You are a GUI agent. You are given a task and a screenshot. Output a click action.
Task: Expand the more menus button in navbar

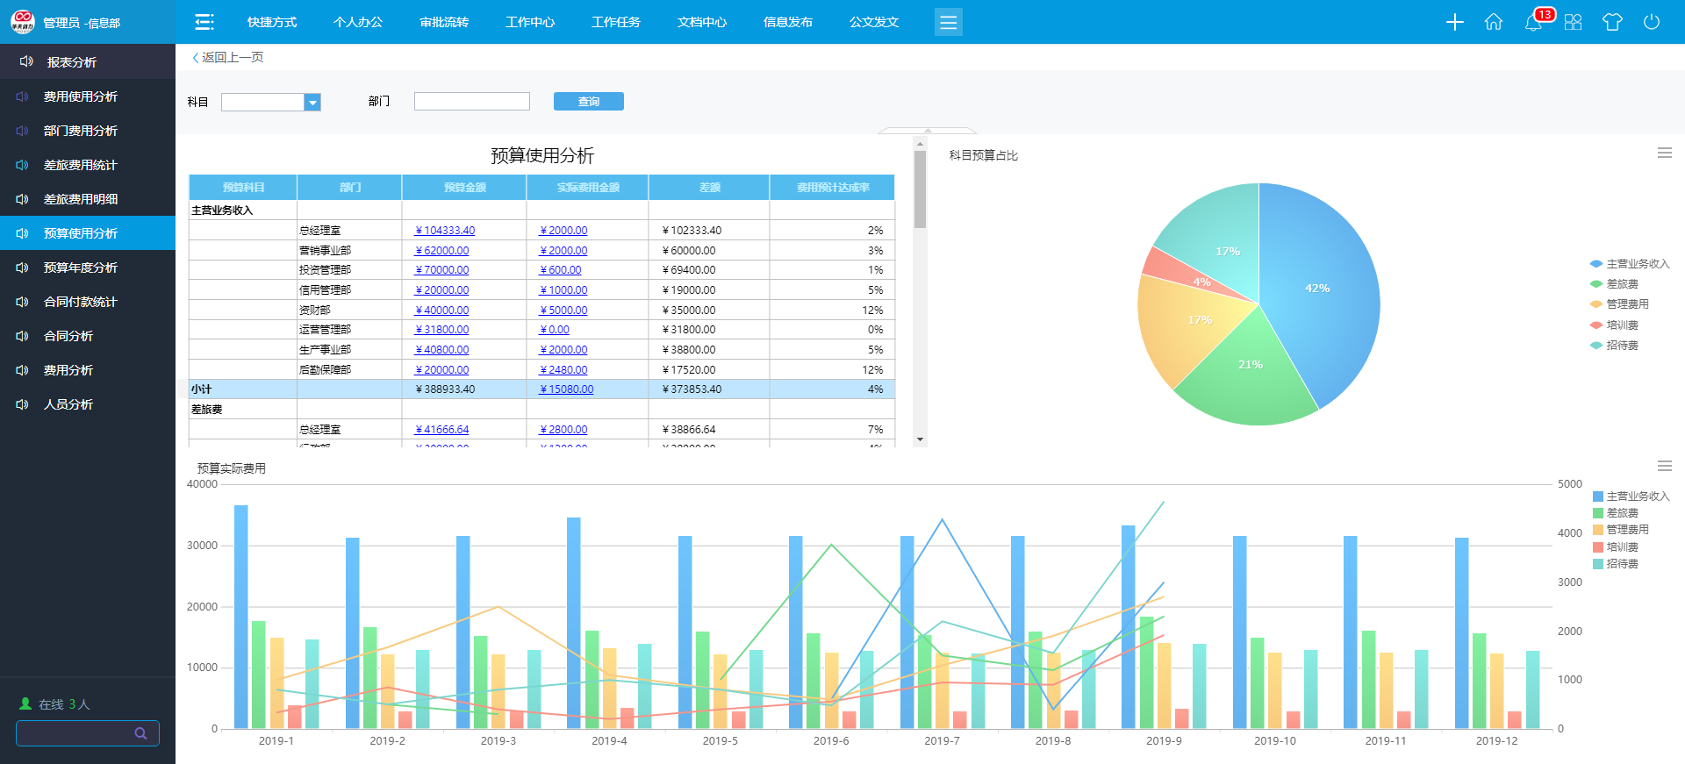coord(948,22)
